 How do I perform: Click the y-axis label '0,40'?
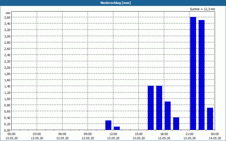[7, 118]
